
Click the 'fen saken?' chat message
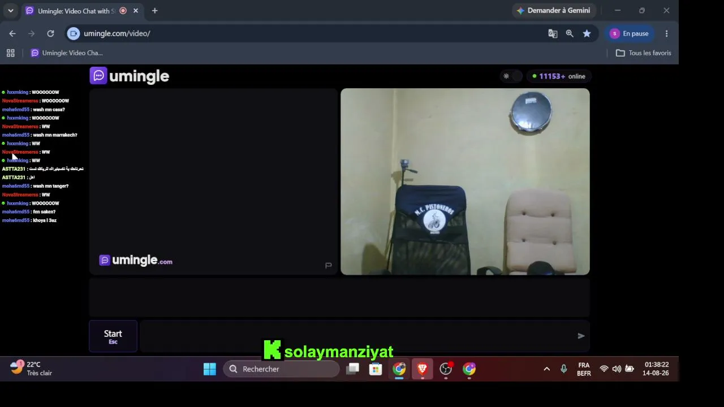click(x=44, y=212)
